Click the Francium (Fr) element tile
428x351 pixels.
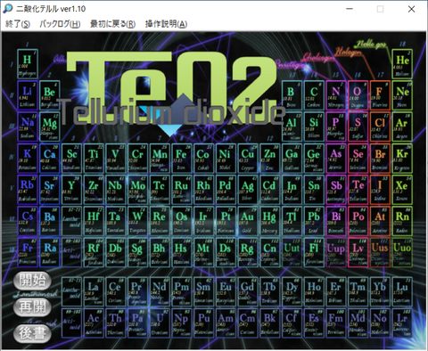[x=28, y=253]
